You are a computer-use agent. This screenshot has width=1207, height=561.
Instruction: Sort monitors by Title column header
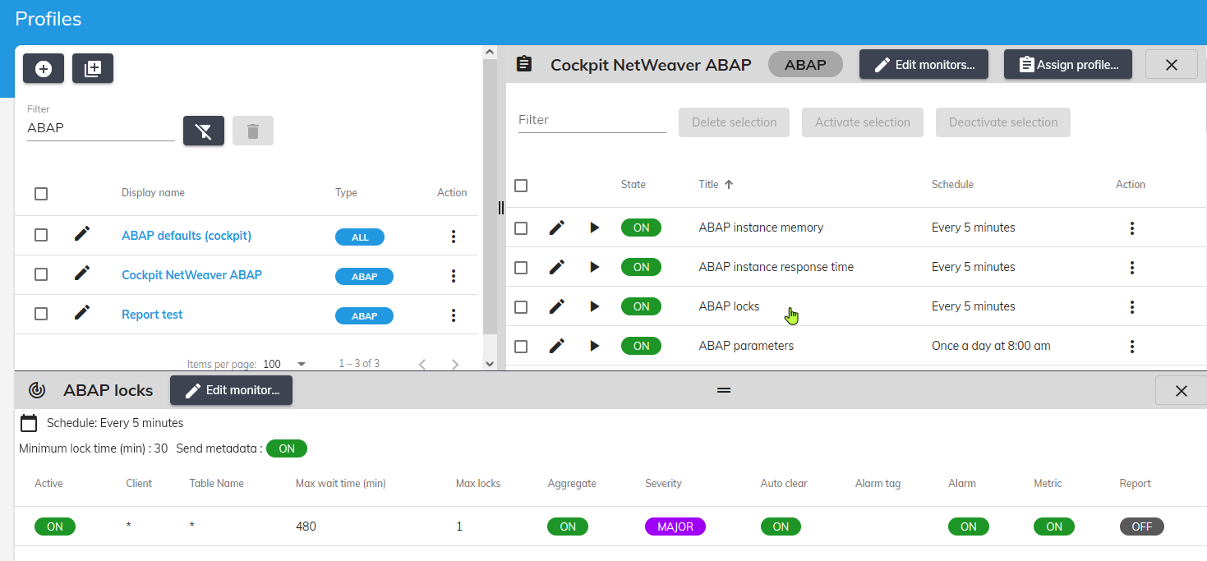[x=707, y=185]
